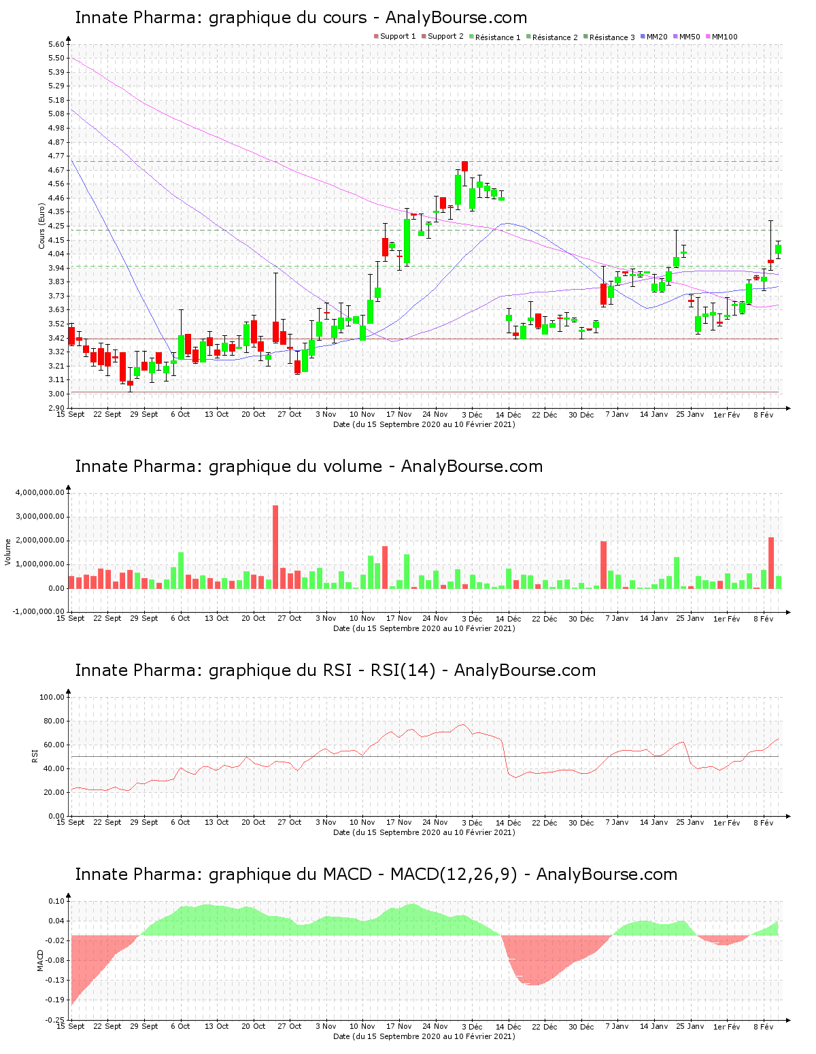Click the 'graphique du MACD - MACD(12,26,9)' title

pyautogui.click(x=376, y=874)
